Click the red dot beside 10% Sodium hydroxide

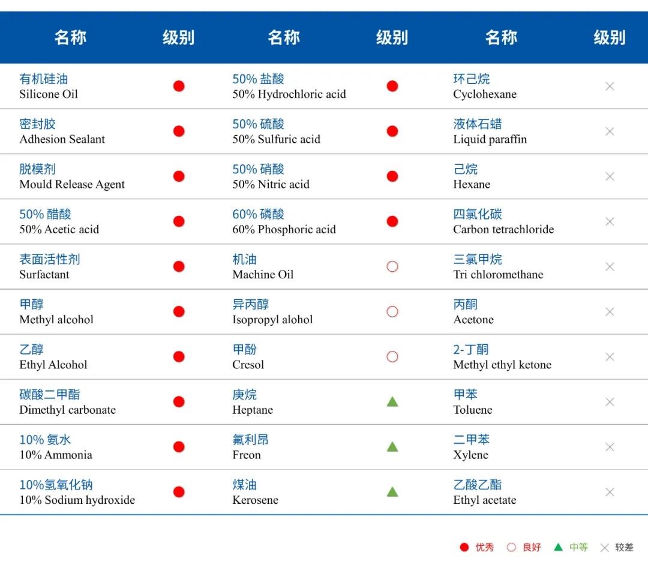pyautogui.click(x=179, y=492)
